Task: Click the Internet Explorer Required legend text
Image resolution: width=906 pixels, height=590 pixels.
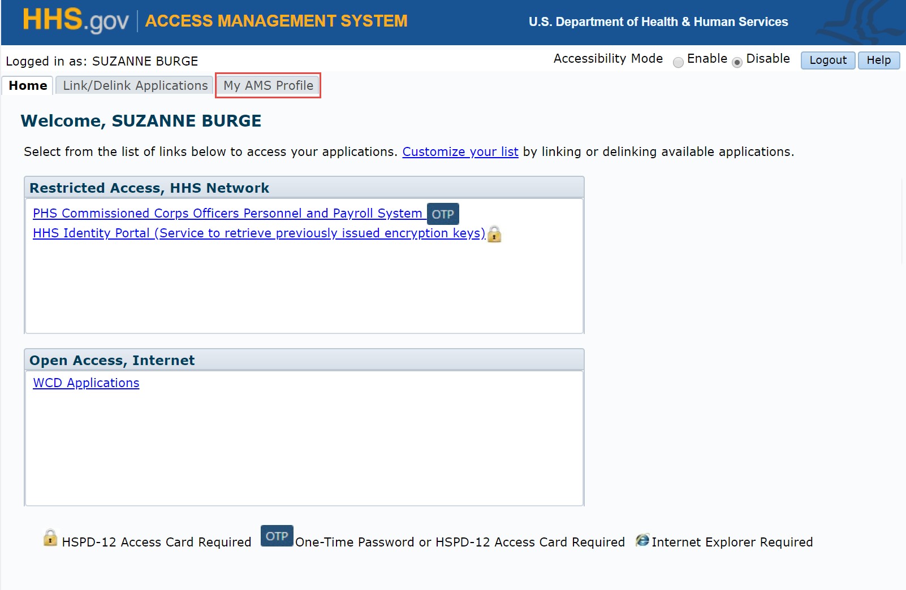Action: (732, 542)
